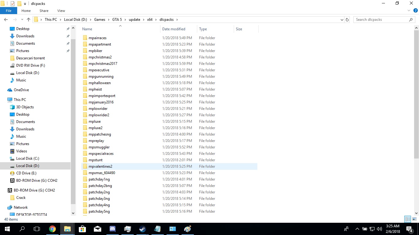Select CD Drive (E:) in navigation pane
This screenshot has width=419, height=235.
pyautogui.click(x=26, y=173)
